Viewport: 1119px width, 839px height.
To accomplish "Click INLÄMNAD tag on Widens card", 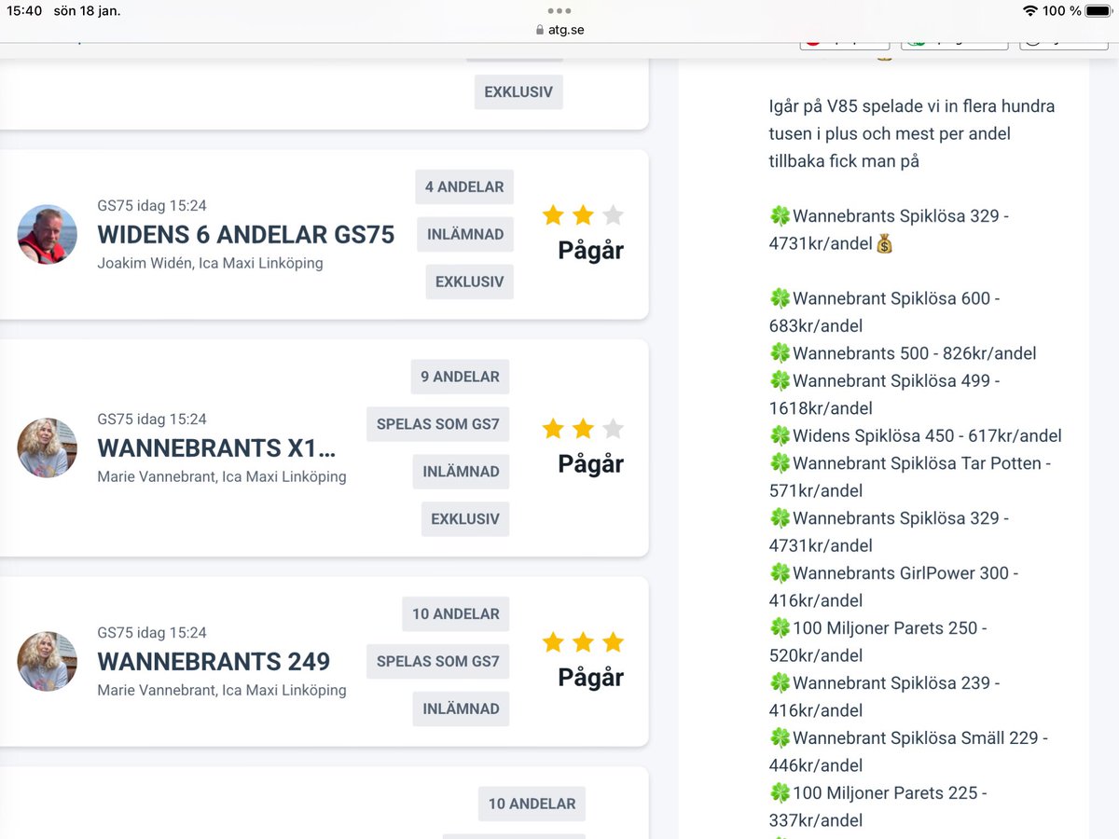I will tap(465, 234).
